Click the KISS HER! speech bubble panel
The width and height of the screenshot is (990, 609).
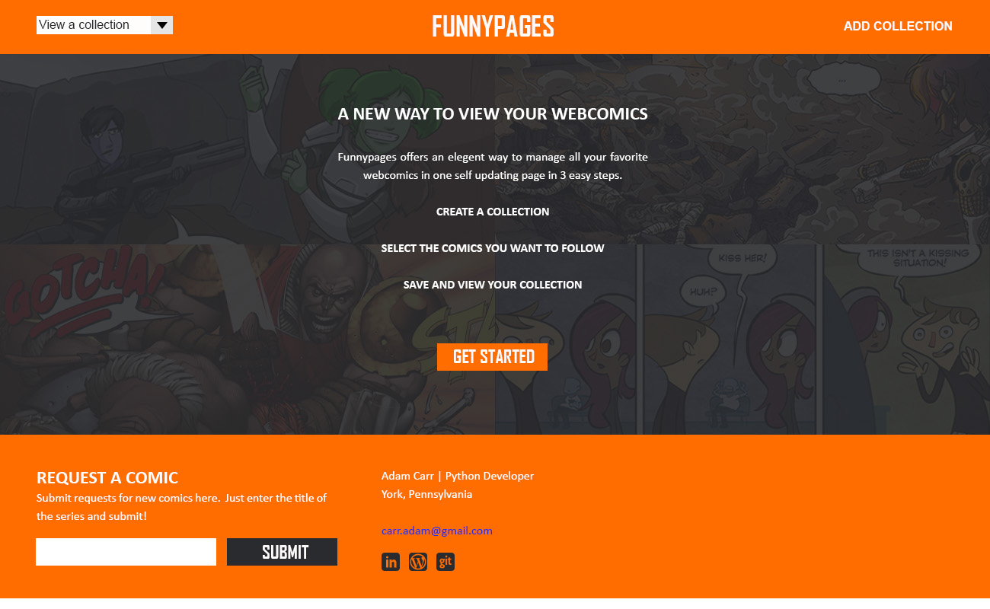[x=733, y=340]
